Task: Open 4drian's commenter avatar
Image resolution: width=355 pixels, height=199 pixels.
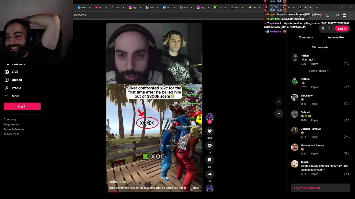Action: [x=295, y=57]
